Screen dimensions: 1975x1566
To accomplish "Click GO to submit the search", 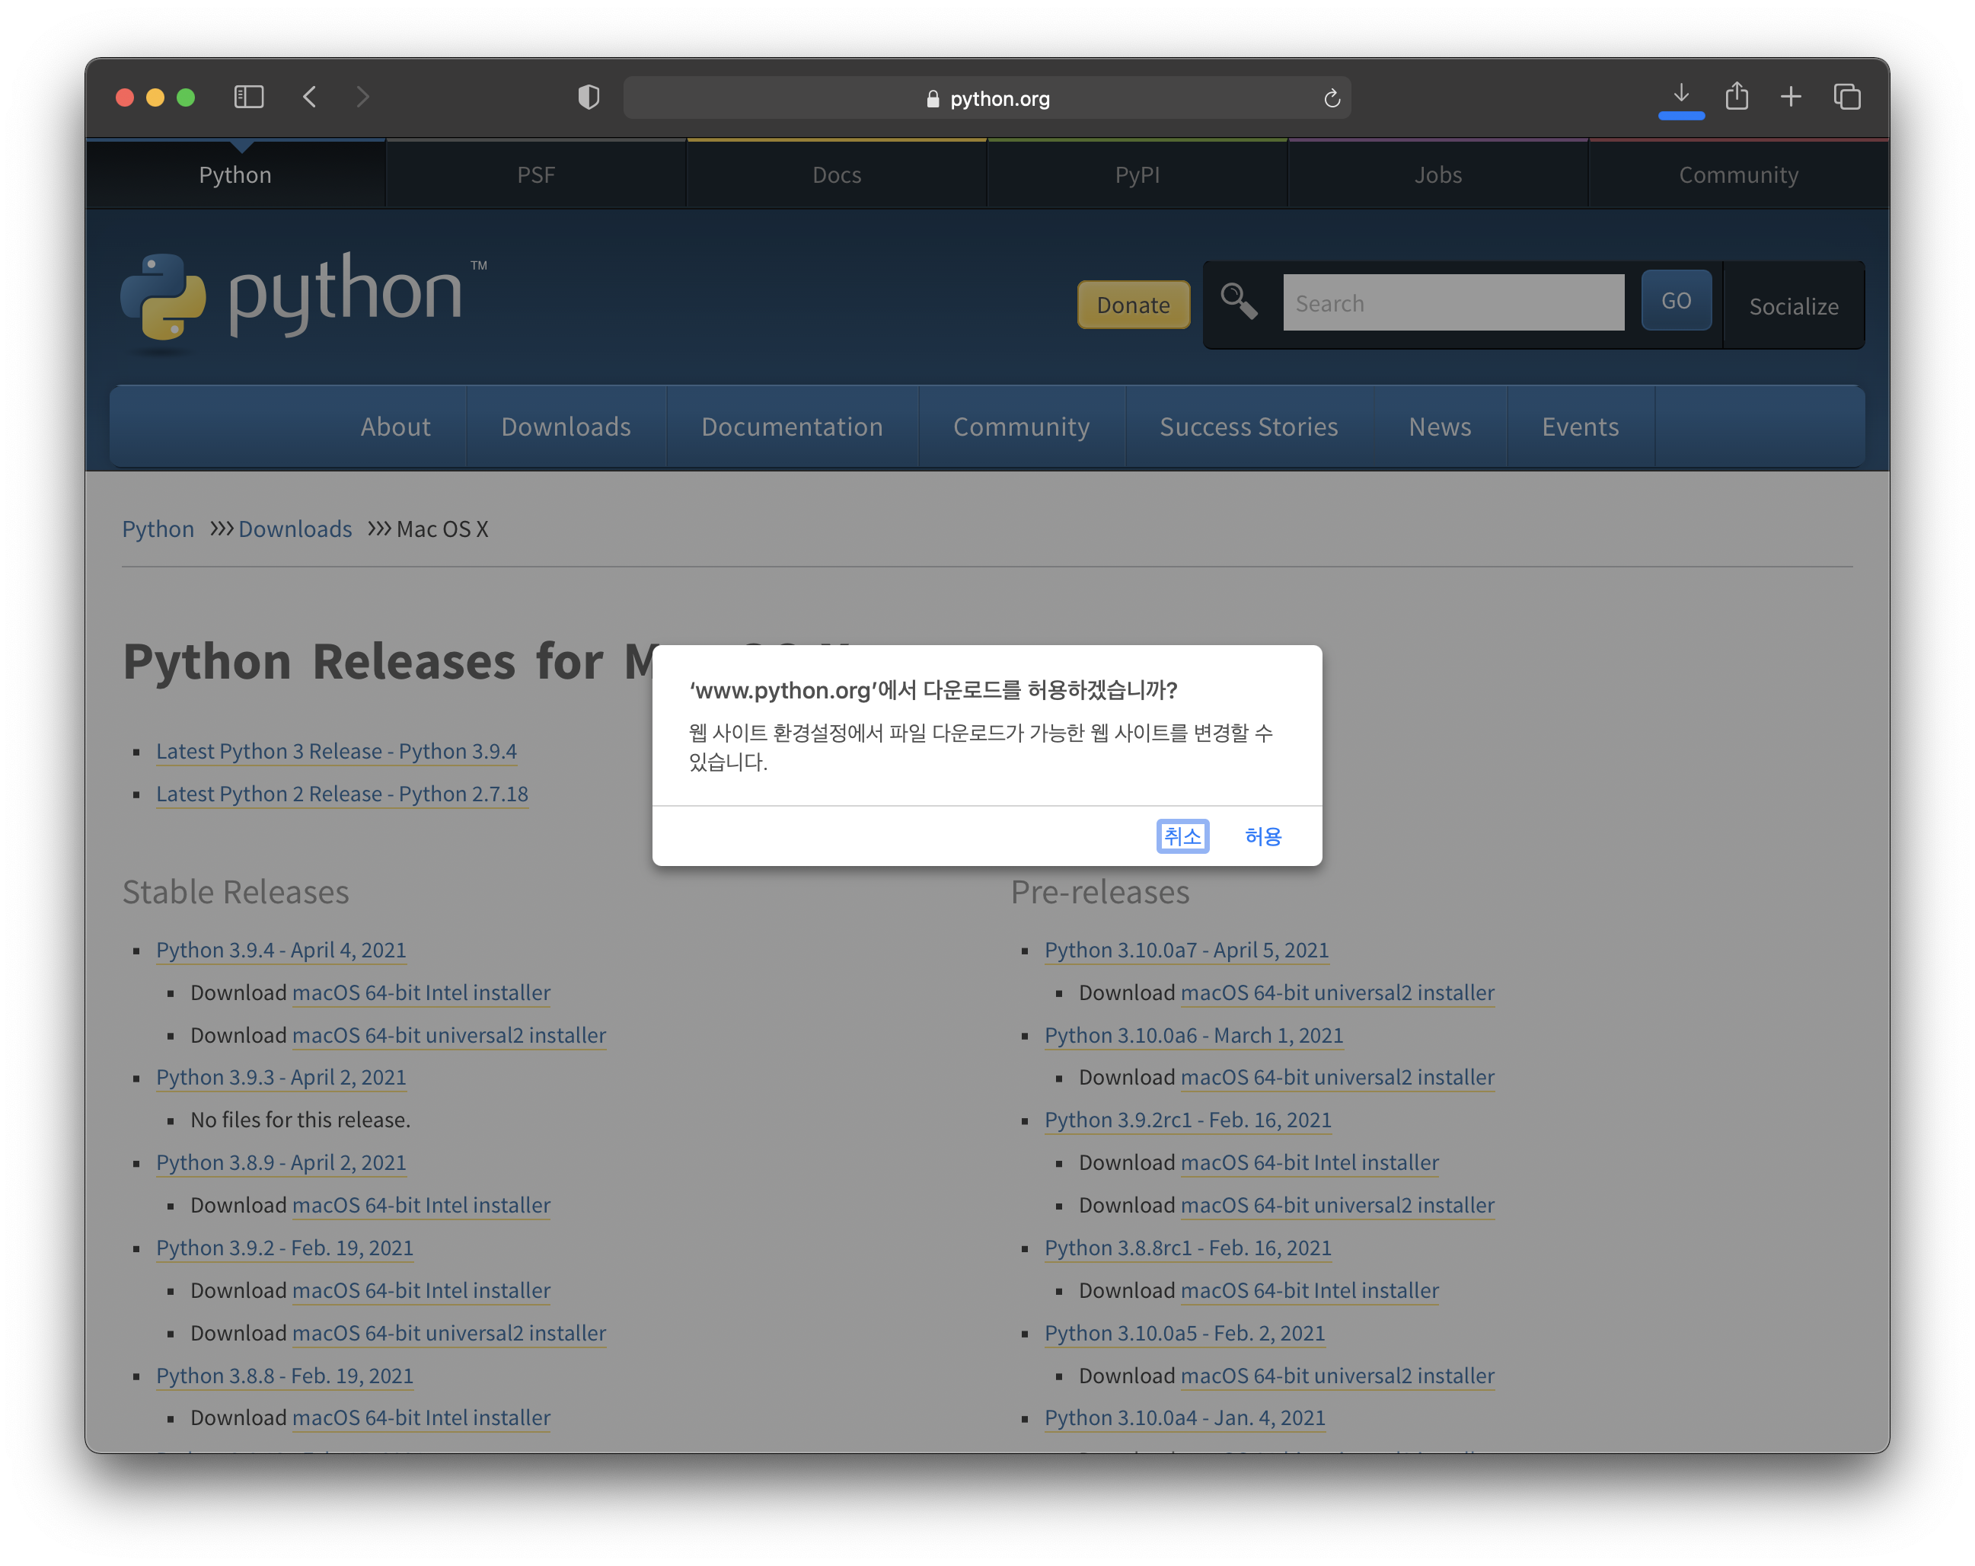I will (x=1675, y=303).
